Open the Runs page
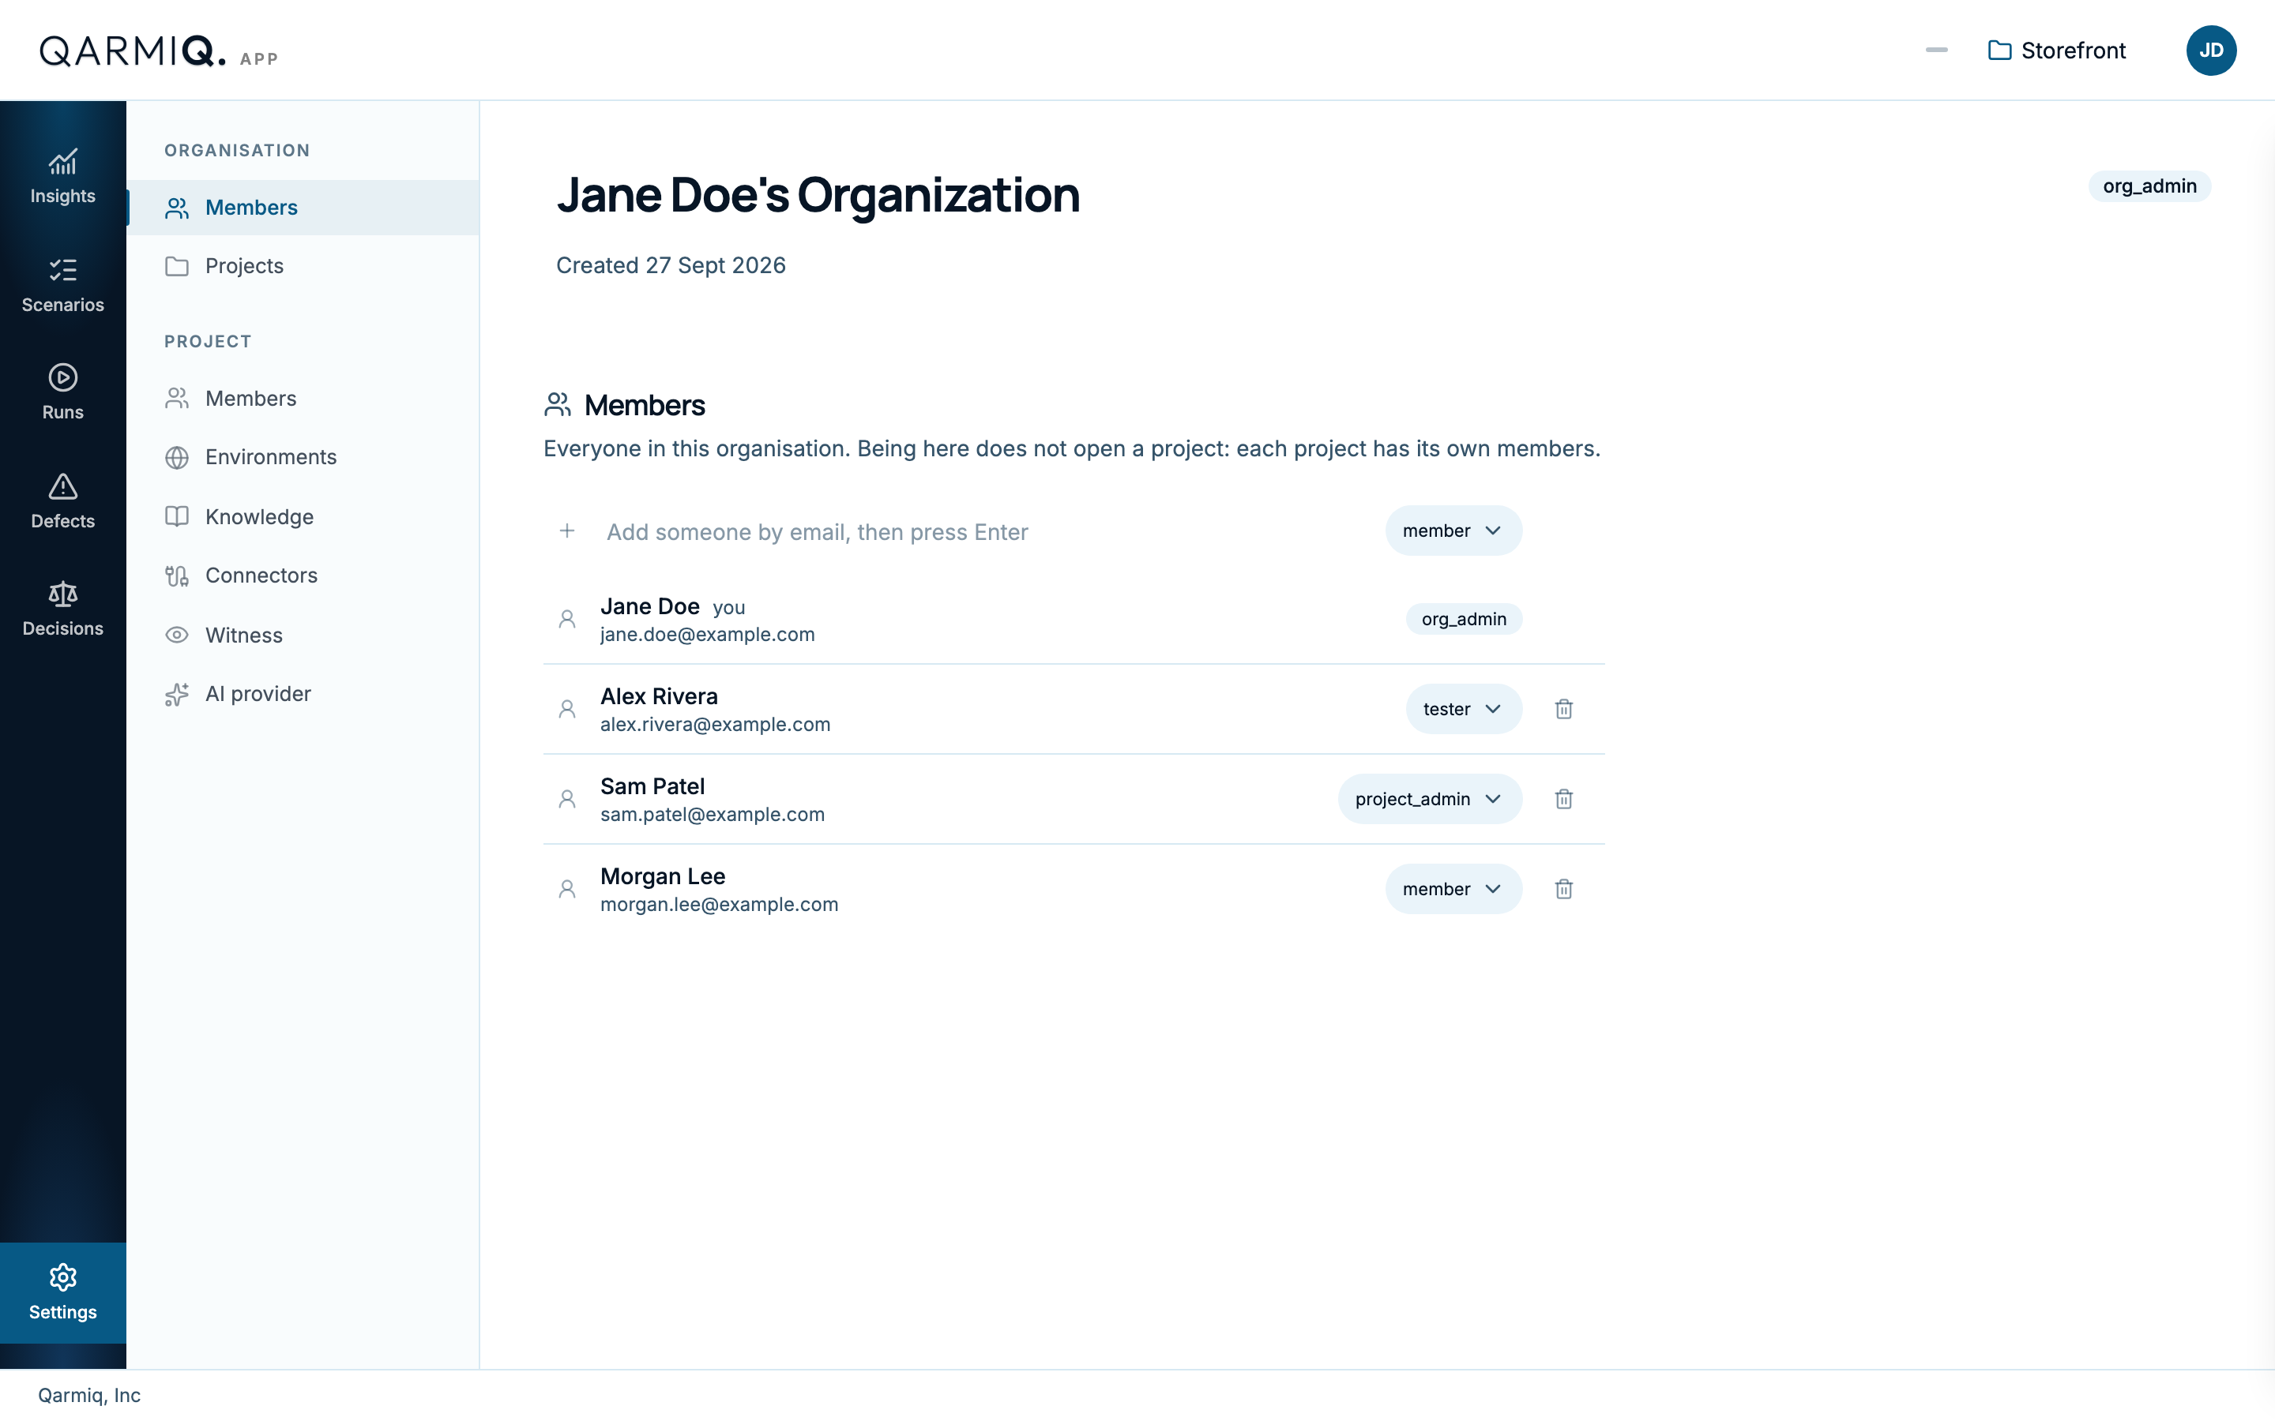The height and width of the screenshot is (1421, 2275). [x=63, y=393]
